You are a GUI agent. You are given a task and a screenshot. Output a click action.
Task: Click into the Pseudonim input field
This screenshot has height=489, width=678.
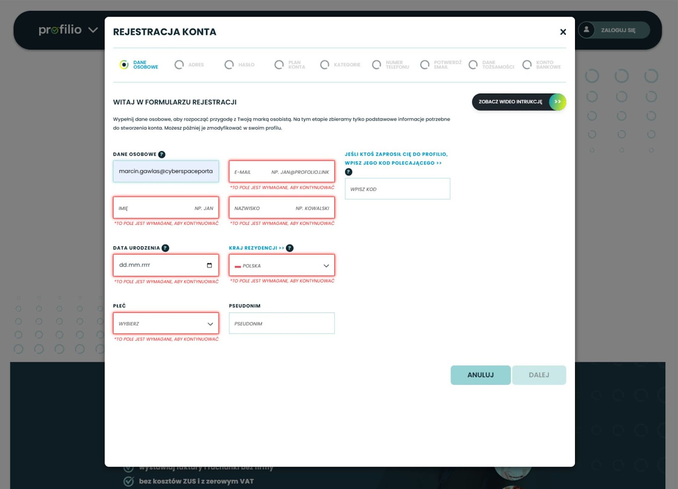281,323
